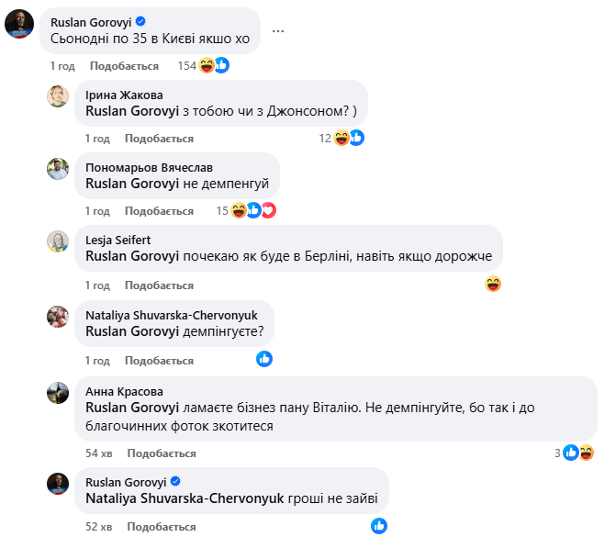Click Пономарьов Вячеслав's avatar
Screen dimensions: 616x537
tap(58, 168)
